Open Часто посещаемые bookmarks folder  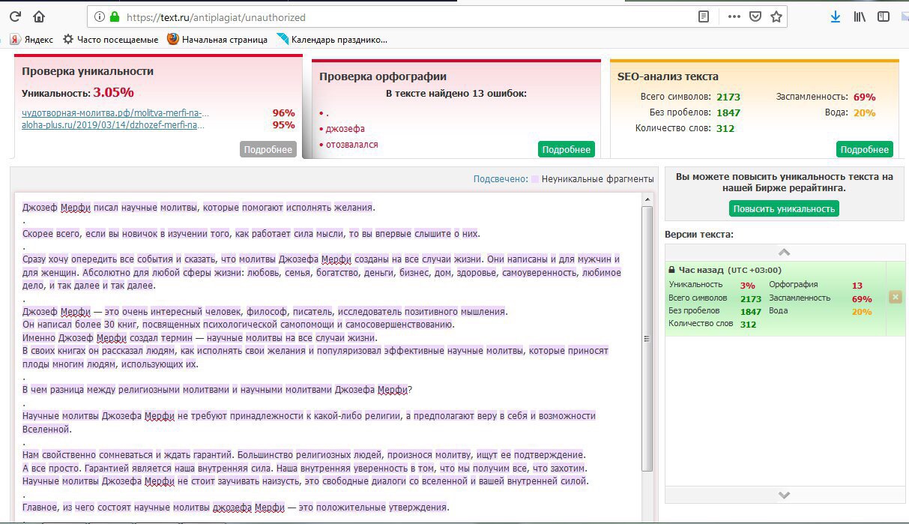tap(110, 40)
